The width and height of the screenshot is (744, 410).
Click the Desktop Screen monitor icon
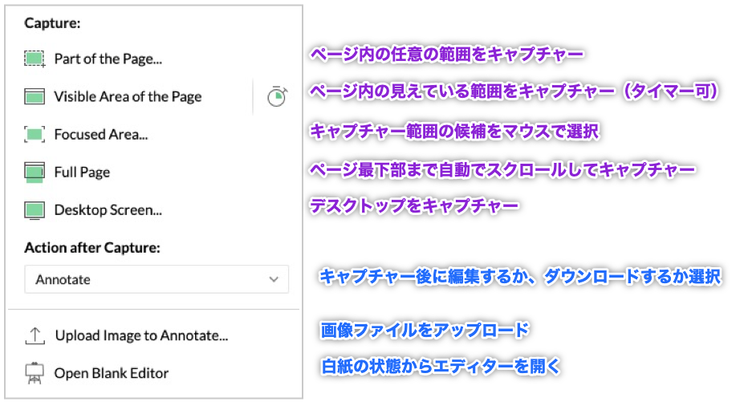point(34,210)
